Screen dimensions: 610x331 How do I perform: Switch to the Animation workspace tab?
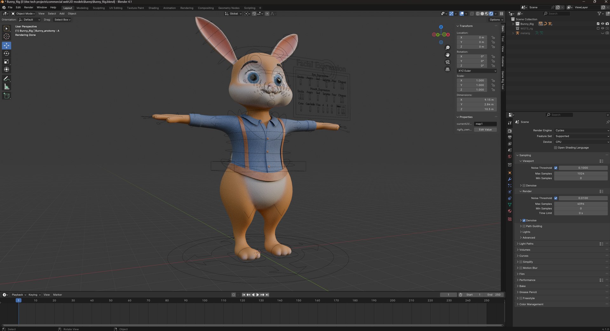(169, 8)
